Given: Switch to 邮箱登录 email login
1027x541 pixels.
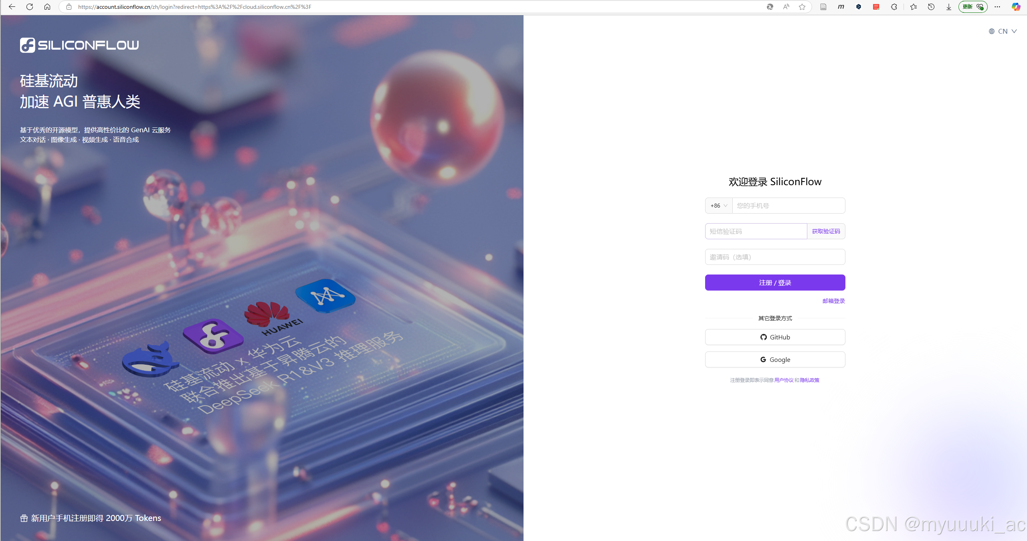Looking at the screenshot, I should (833, 301).
